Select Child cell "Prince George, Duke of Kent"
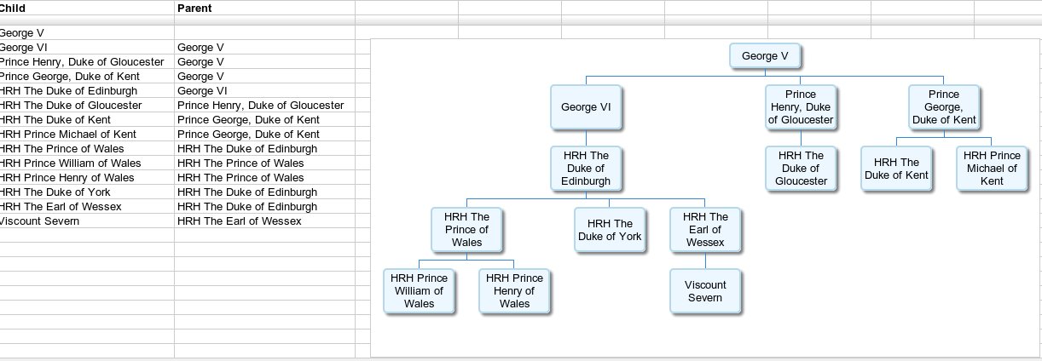This screenshot has height=361, width=1042. (87, 76)
